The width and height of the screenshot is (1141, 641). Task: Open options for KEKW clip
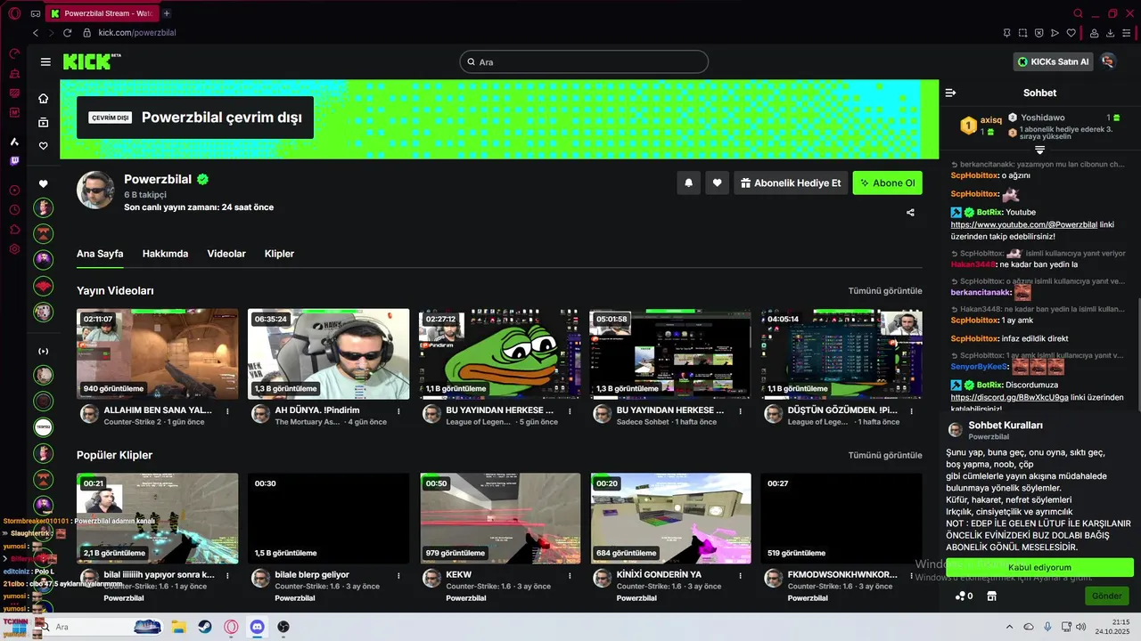(x=570, y=575)
